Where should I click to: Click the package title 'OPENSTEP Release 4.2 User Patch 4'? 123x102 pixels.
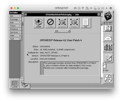(61, 40)
